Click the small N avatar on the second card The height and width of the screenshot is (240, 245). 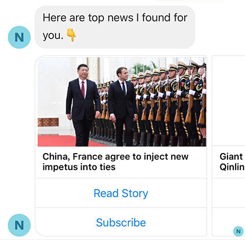tap(238, 231)
